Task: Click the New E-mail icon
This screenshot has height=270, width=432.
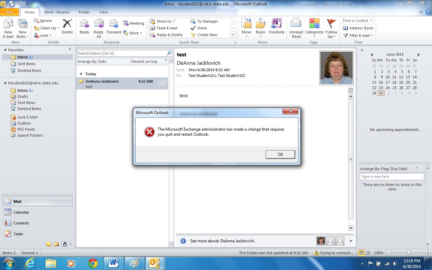Action: 8,24
